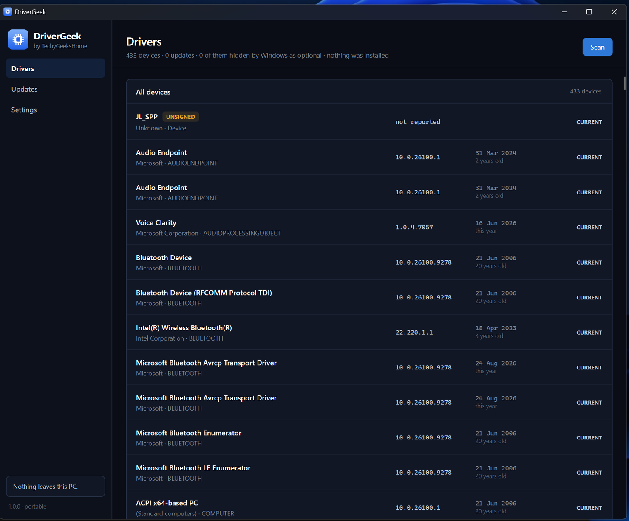
Task: Click the vertical scrollbar thumb of device list
Action: point(625,83)
